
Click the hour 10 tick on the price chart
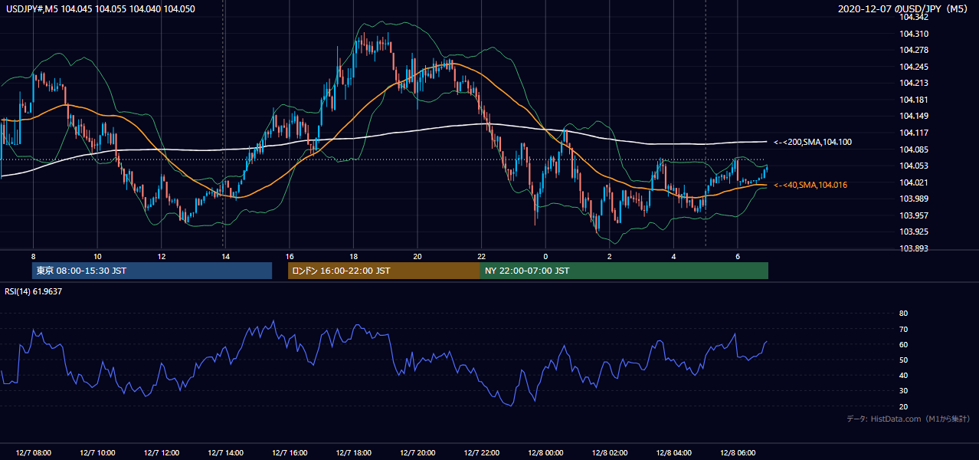click(97, 256)
